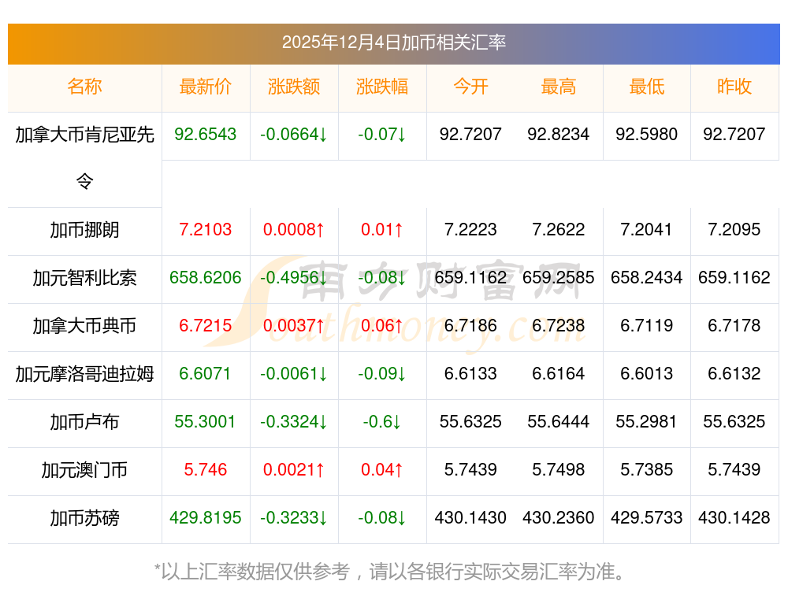Select the 加币挪朗 row name
This screenshot has width=788, height=596.
point(84,230)
